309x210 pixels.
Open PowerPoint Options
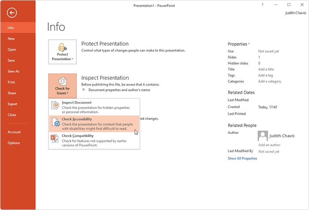tap(18, 143)
